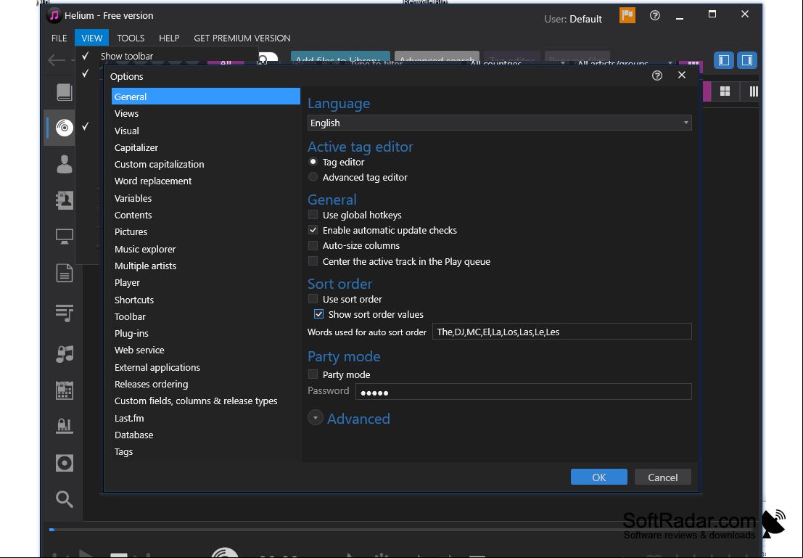The image size is (803, 558).
Task: Select General options category
Action: point(206,97)
